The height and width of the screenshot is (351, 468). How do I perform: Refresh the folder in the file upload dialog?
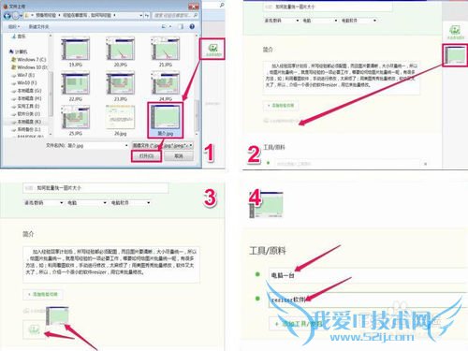click(147, 15)
